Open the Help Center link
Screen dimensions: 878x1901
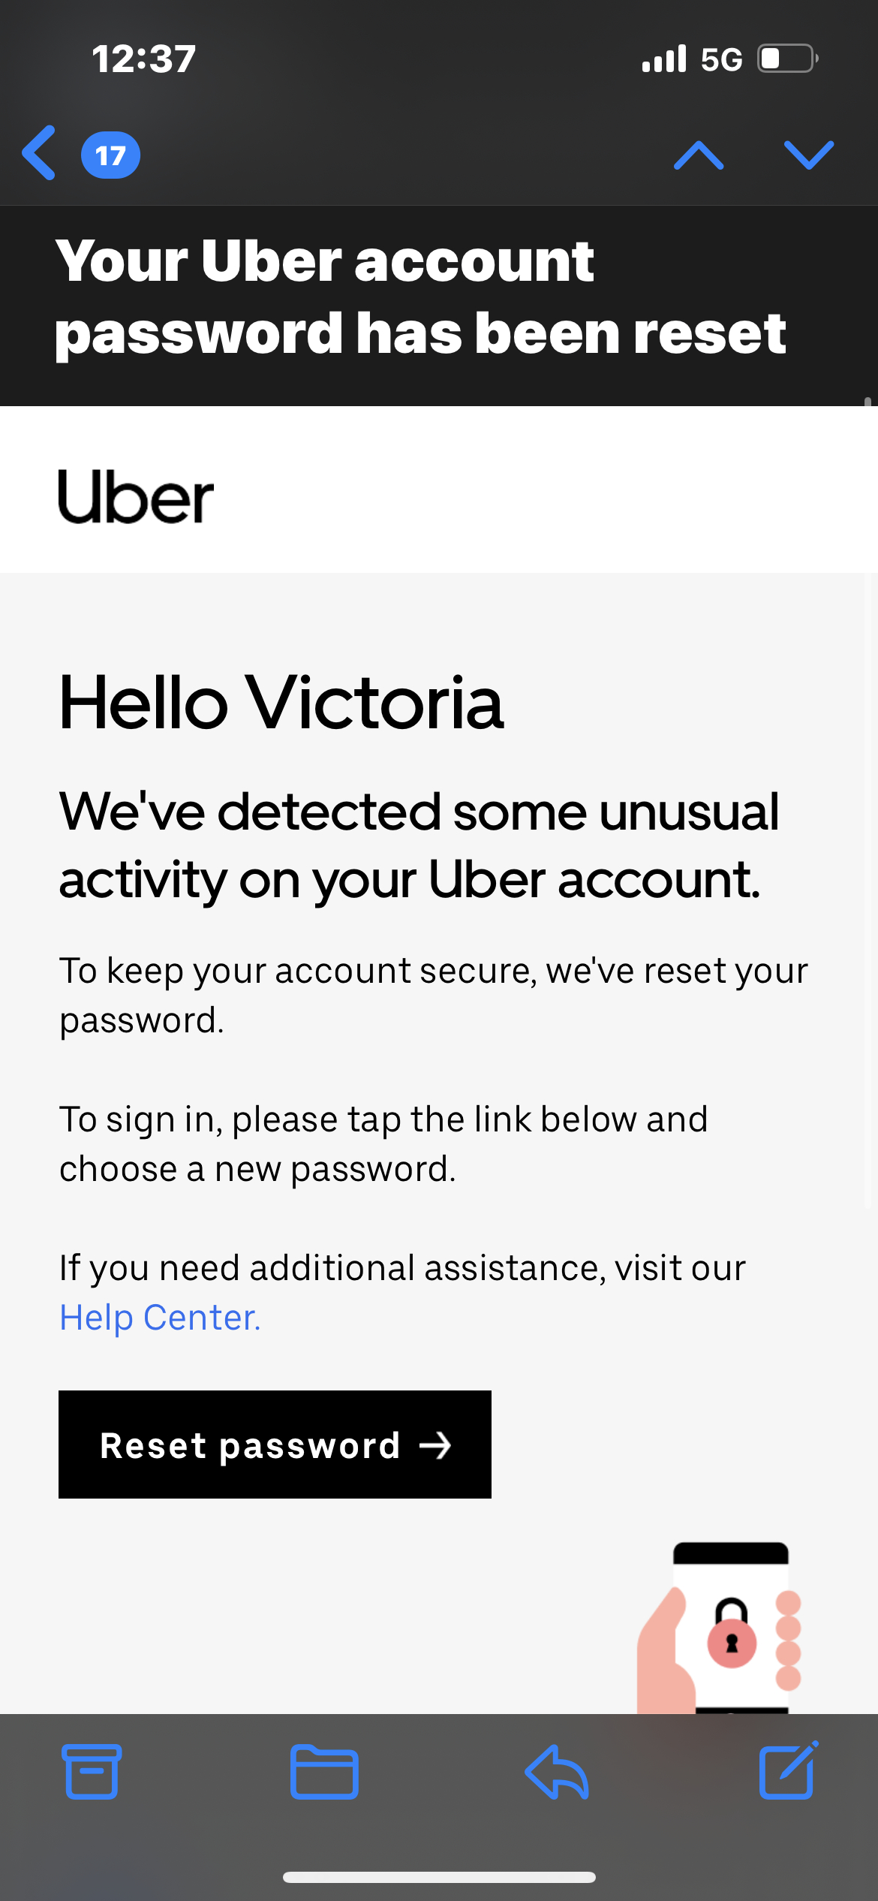(x=160, y=1318)
